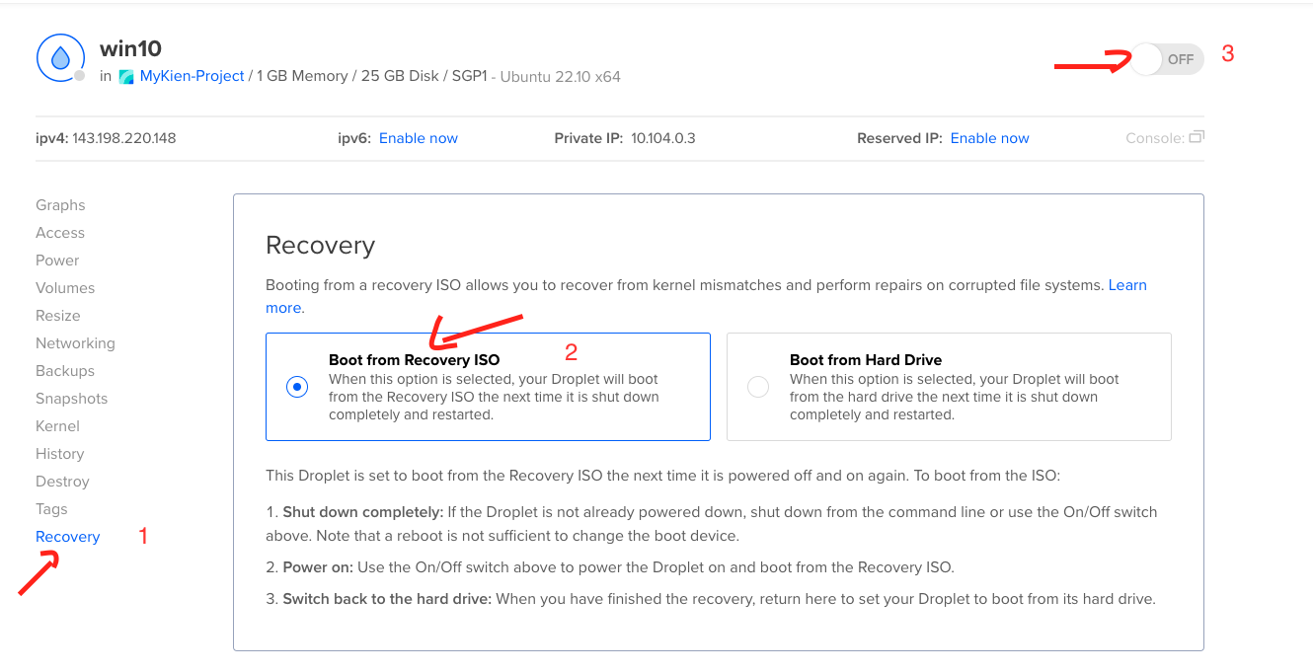Open the Backups section
Viewport: 1313px width, 672px height.
pos(65,371)
